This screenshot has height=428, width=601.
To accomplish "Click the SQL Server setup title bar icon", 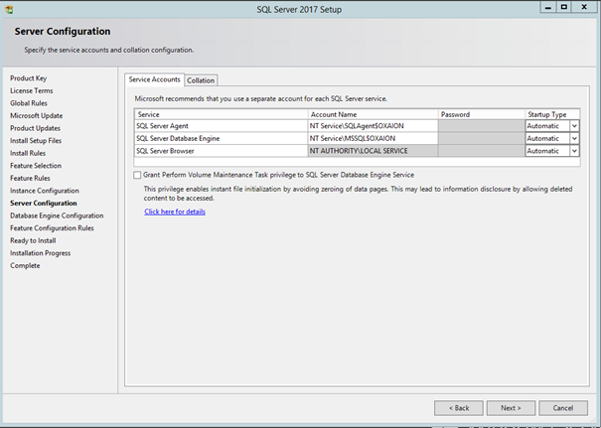I will (9, 10).
